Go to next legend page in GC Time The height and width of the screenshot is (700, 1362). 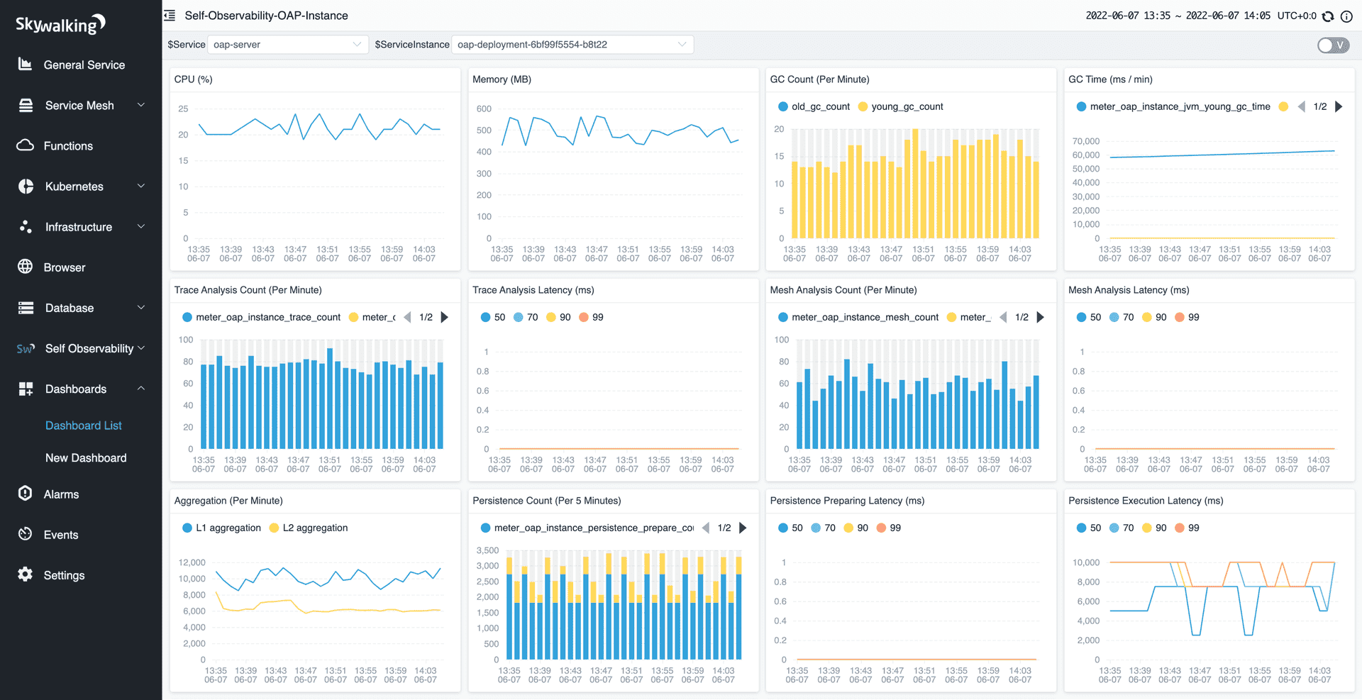point(1339,106)
